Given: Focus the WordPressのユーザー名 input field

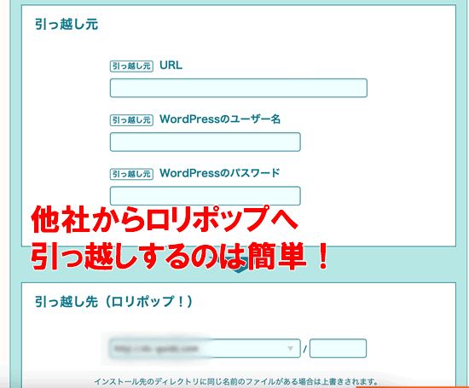Looking at the screenshot, I should point(206,142).
